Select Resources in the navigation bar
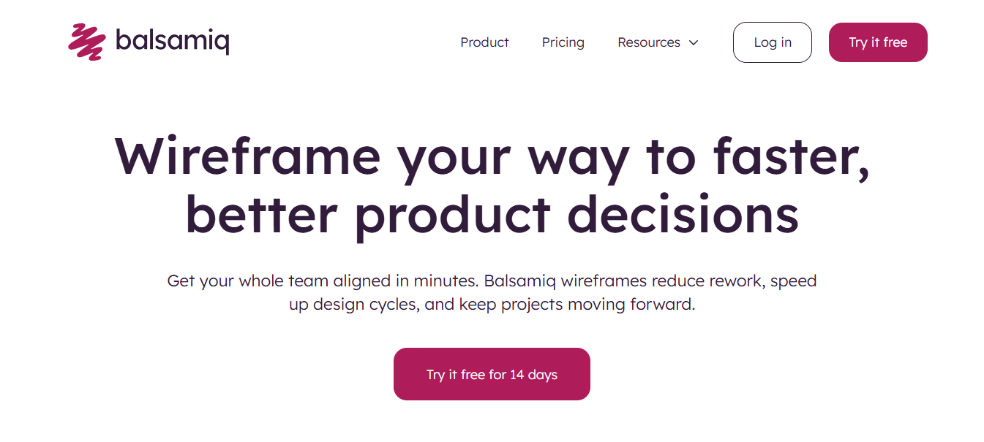The width and height of the screenshot is (984, 442). [x=649, y=42]
